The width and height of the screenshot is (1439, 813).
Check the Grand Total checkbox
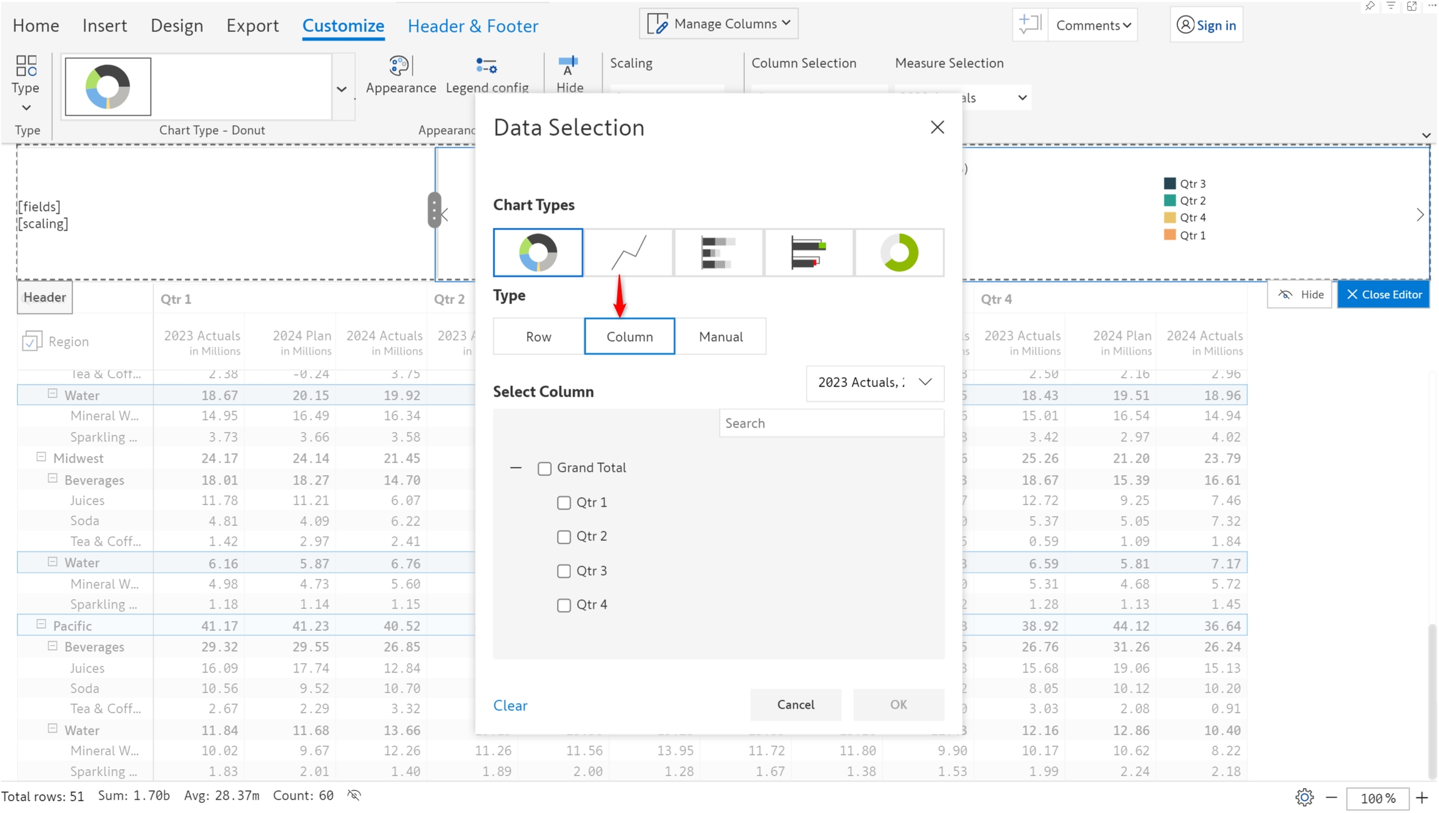[x=544, y=468]
